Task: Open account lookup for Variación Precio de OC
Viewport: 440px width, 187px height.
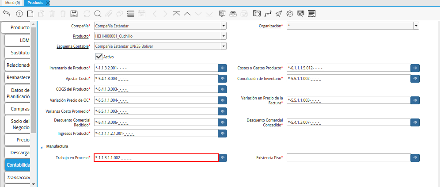Action: click(223, 100)
